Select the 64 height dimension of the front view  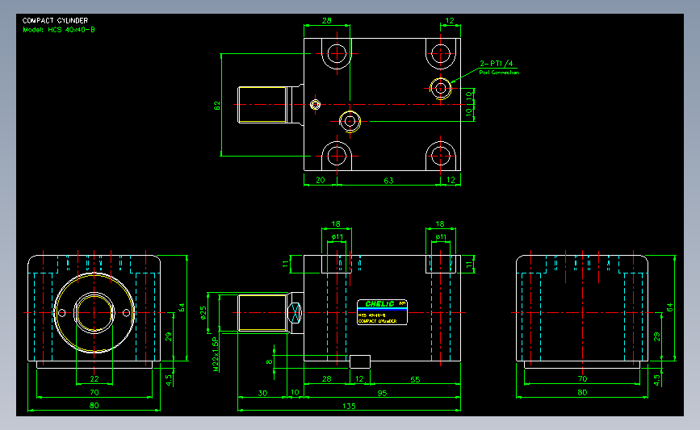[x=182, y=308]
